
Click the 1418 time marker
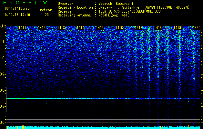coord(158,28)
